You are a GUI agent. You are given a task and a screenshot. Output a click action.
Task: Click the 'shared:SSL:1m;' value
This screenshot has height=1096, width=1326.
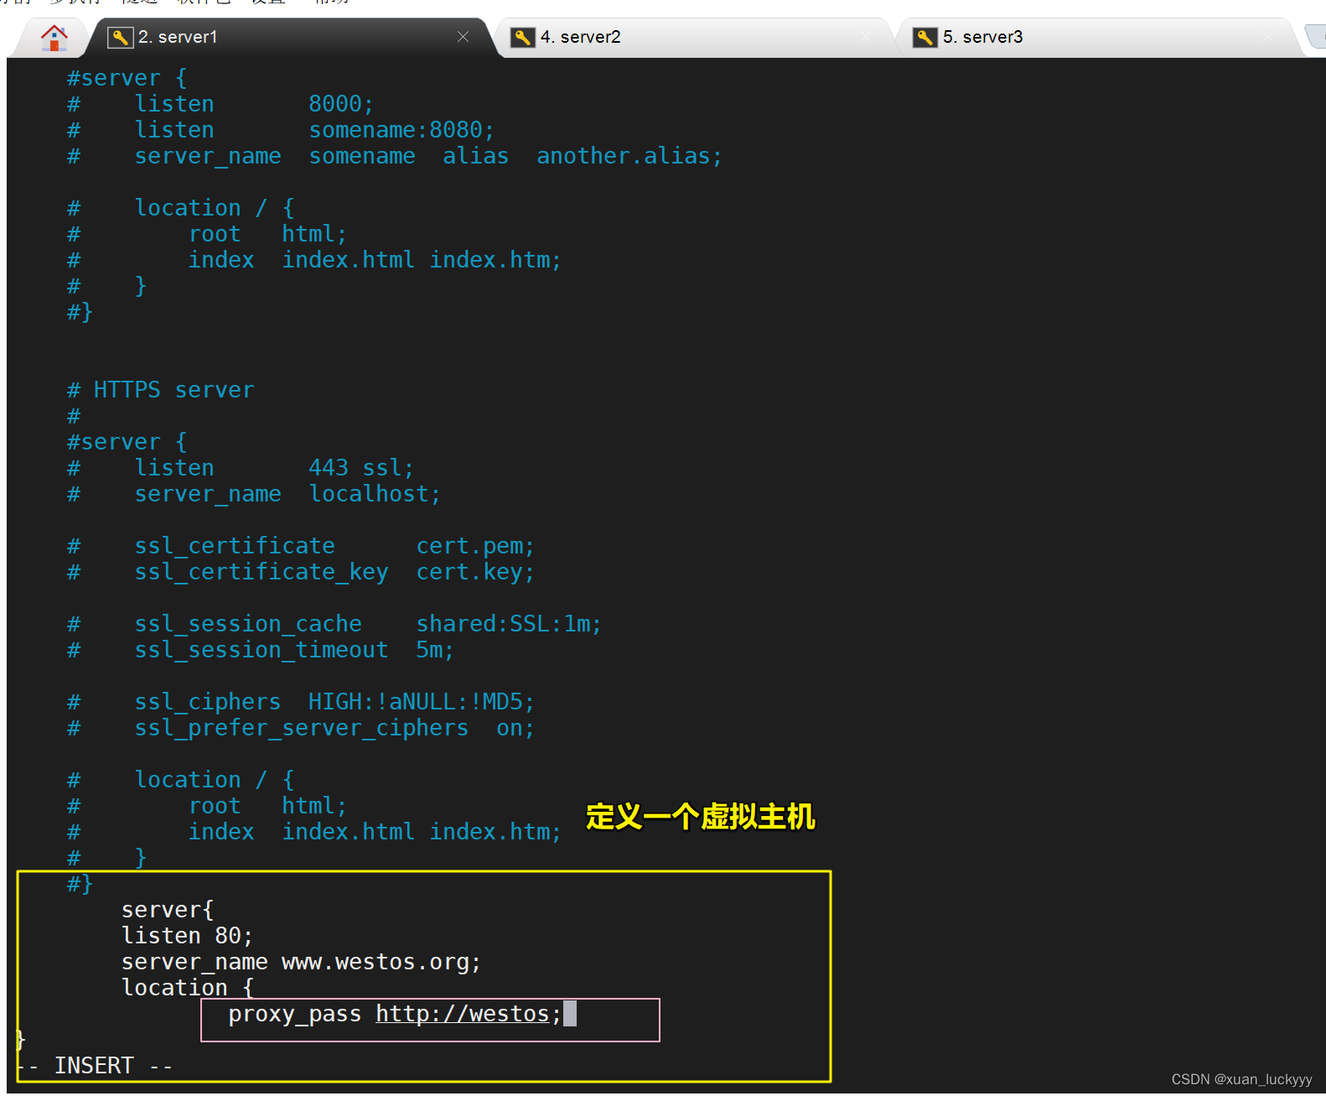pyautogui.click(x=509, y=624)
